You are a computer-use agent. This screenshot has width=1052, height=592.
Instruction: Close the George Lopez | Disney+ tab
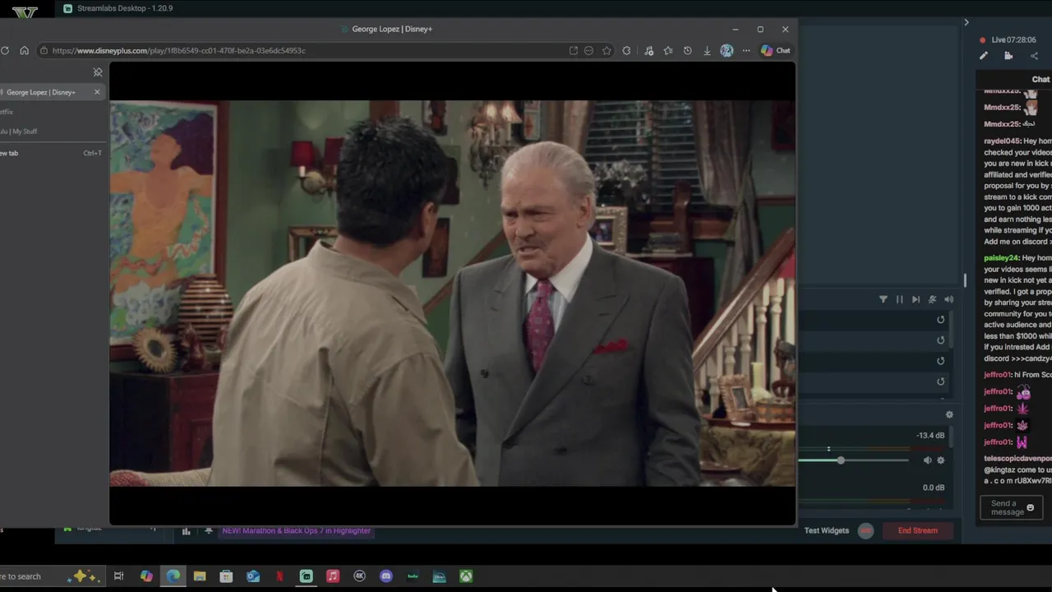(x=97, y=92)
